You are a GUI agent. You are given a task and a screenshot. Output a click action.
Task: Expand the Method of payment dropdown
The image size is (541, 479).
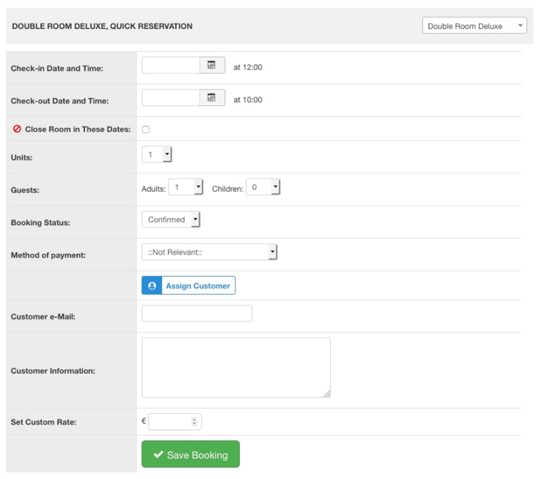tap(210, 252)
